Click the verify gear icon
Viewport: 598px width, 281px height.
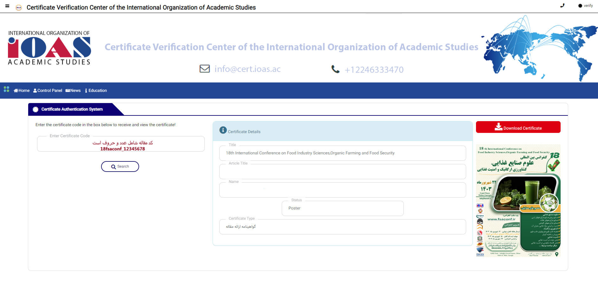click(x=580, y=6)
